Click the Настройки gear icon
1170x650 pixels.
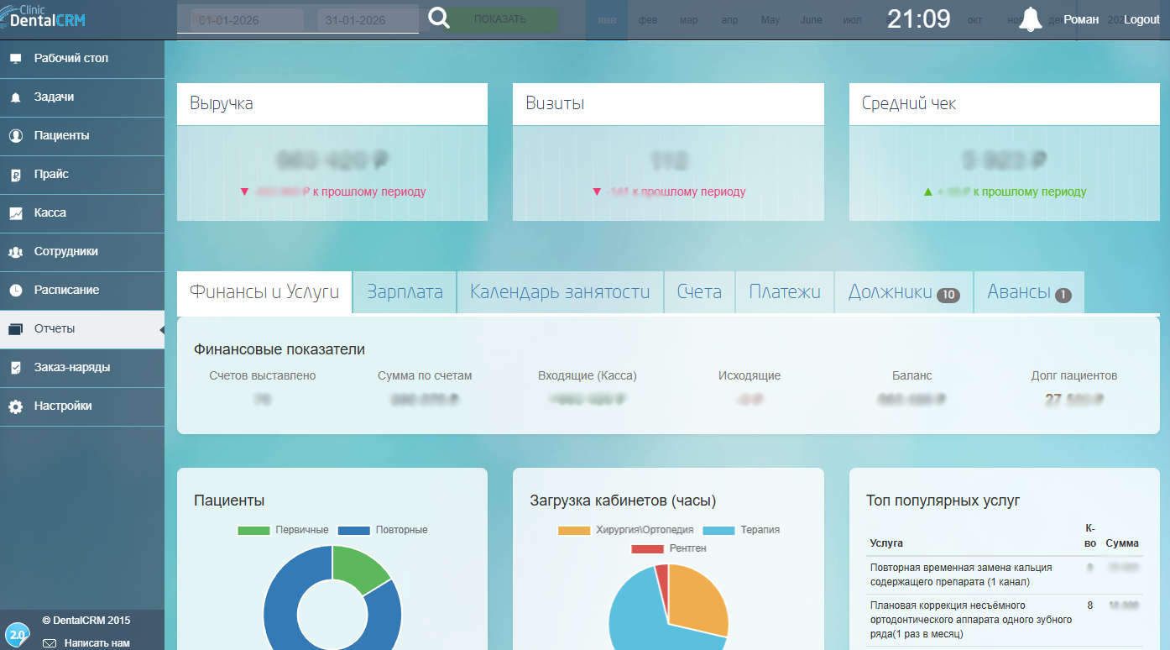coord(15,406)
